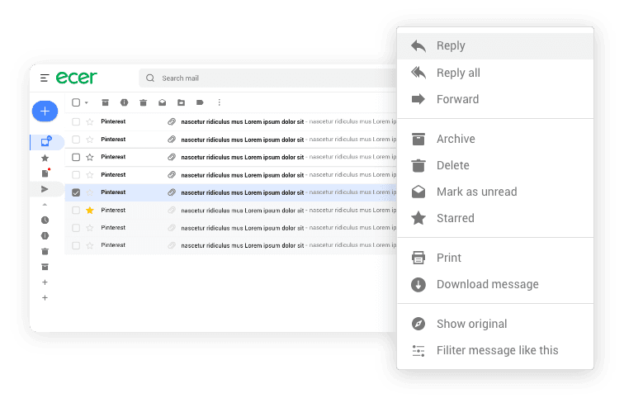
Task: Click the archive icon in the mail toolbar
Action: (x=105, y=102)
